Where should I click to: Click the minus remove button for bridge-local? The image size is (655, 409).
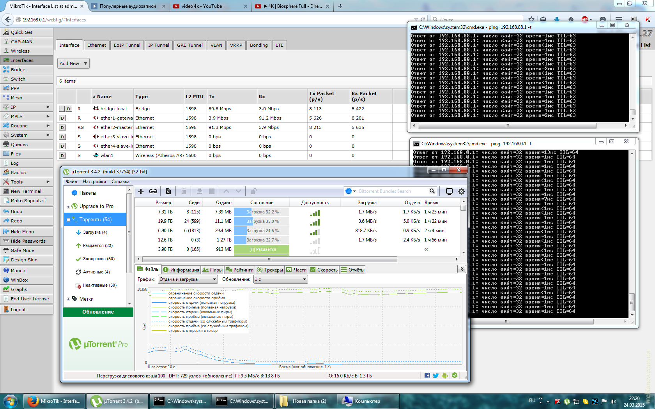[x=62, y=109]
